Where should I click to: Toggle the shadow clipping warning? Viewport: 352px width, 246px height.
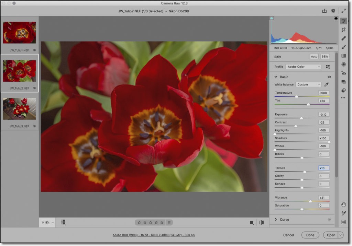click(x=272, y=18)
